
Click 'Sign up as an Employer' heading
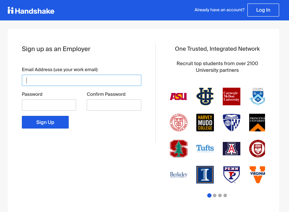56,49
